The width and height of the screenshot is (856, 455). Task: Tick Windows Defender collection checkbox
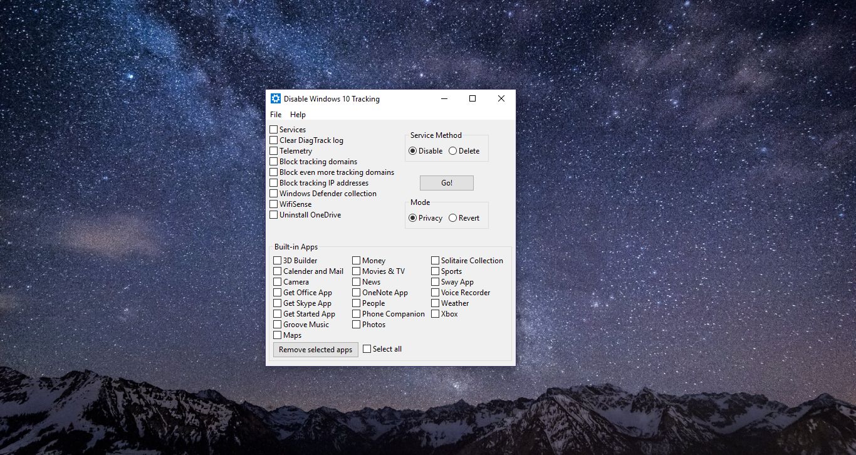click(x=274, y=194)
